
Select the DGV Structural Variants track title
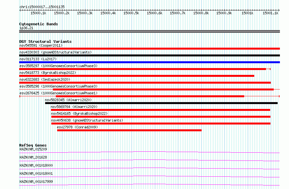point(45,41)
